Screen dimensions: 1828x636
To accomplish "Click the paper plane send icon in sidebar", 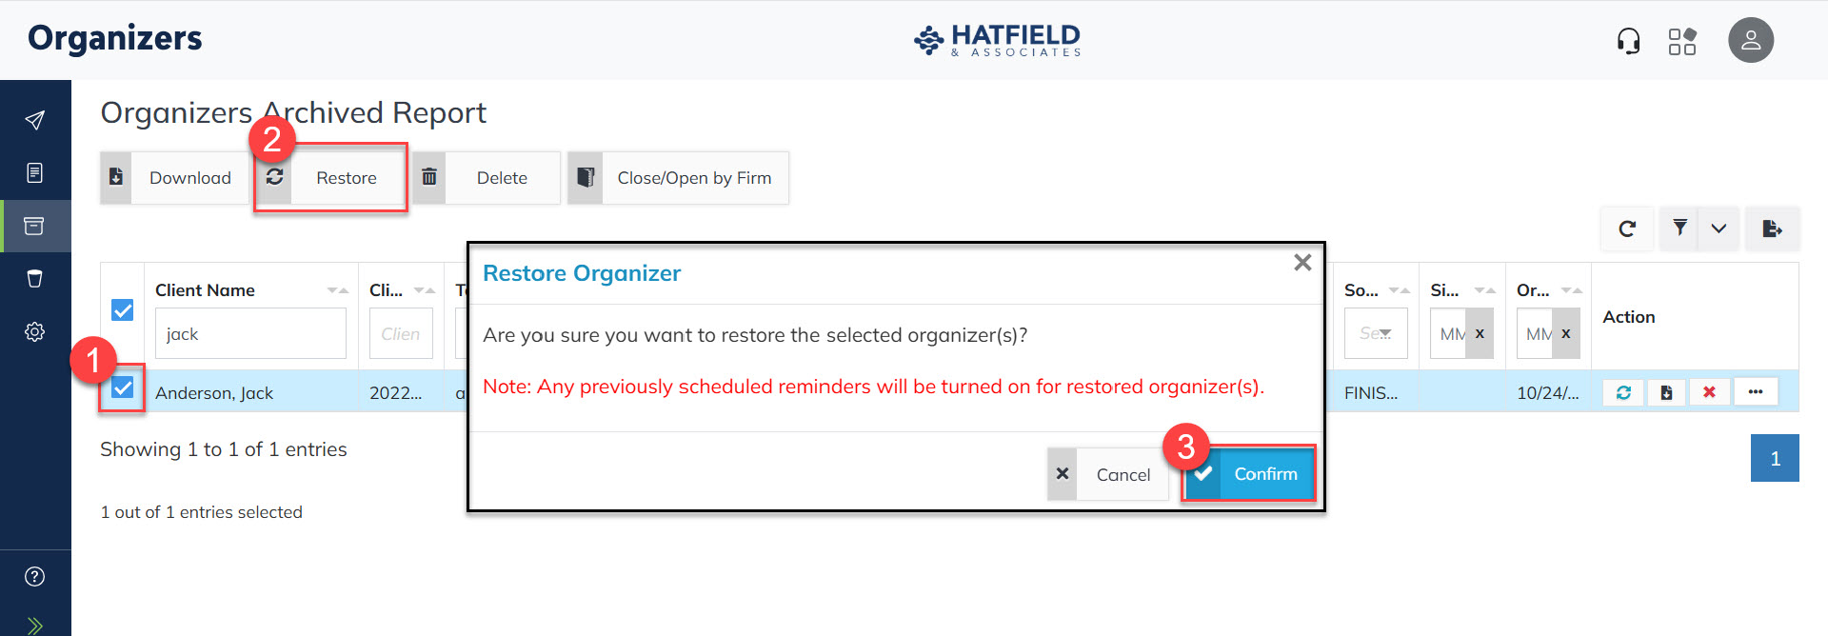I will tap(35, 120).
